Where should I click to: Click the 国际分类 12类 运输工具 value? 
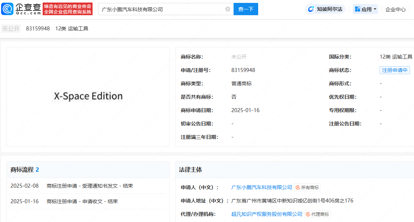[x=396, y=57]
